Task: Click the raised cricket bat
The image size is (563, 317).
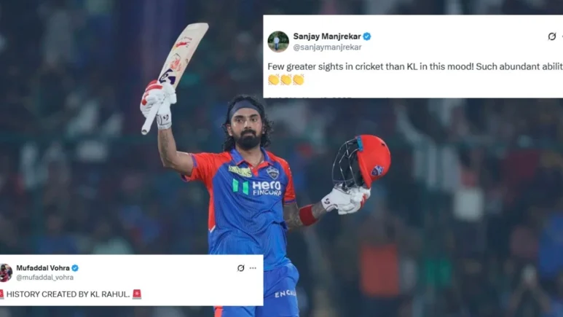Action: (x=176, y=77)
